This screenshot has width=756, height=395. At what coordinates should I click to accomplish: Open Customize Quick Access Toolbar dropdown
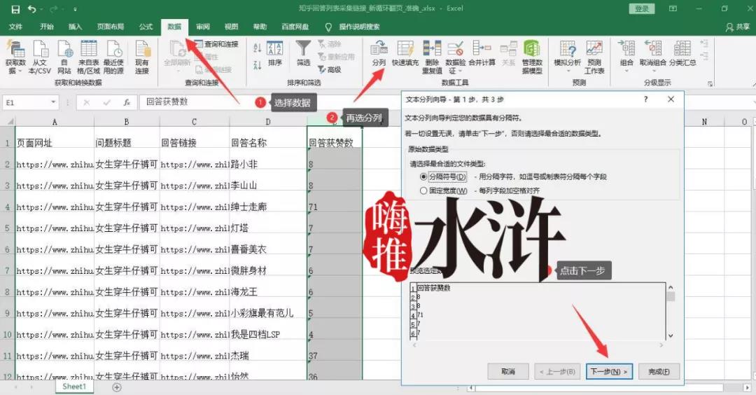[75, 9]
